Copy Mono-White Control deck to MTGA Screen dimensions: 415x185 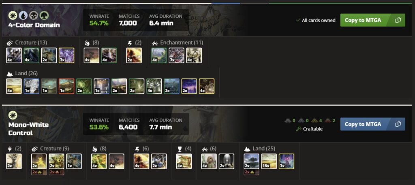click(x=373, y=124)
